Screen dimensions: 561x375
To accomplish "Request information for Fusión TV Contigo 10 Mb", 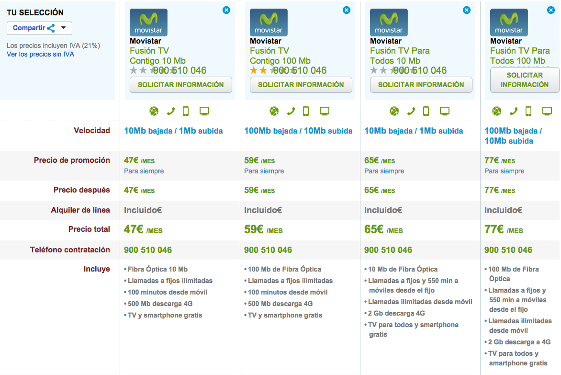I will pos(180,85).
